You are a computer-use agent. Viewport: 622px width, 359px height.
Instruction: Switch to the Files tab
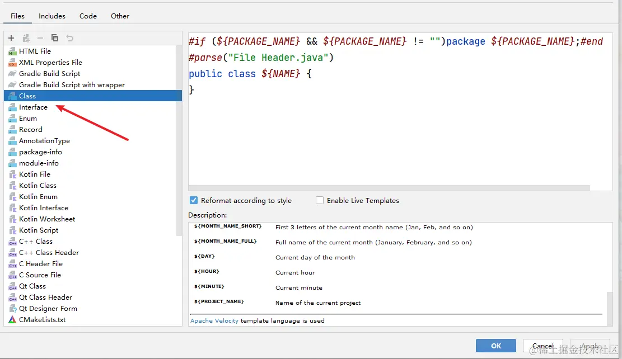pyautogui.click(x=17, y=16)
